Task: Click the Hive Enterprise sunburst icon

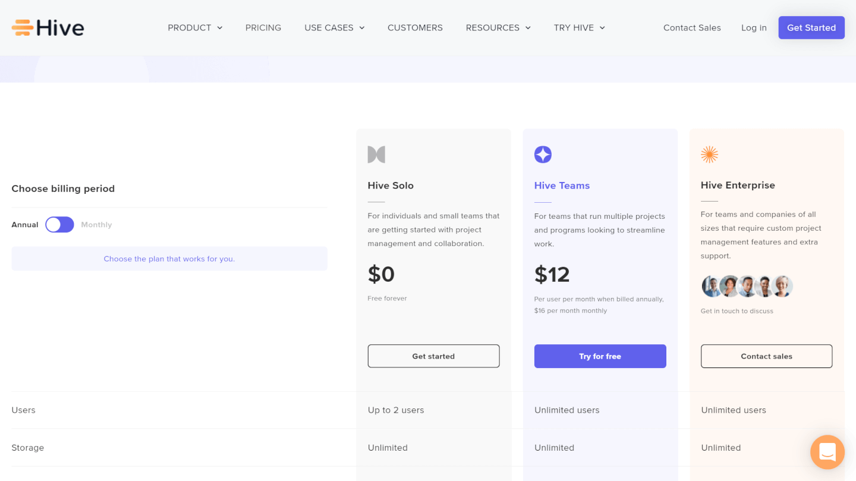Action: (709, 154)
